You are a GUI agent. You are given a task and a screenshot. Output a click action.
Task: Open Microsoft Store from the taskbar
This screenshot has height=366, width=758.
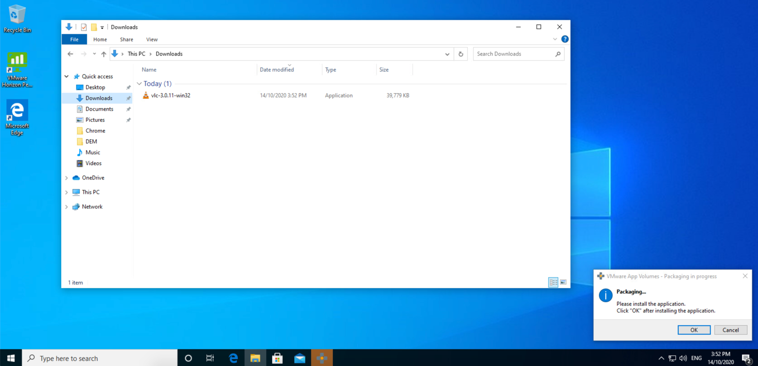[278, 358]
